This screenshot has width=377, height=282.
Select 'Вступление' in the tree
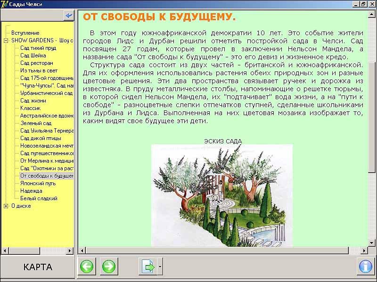25,33
